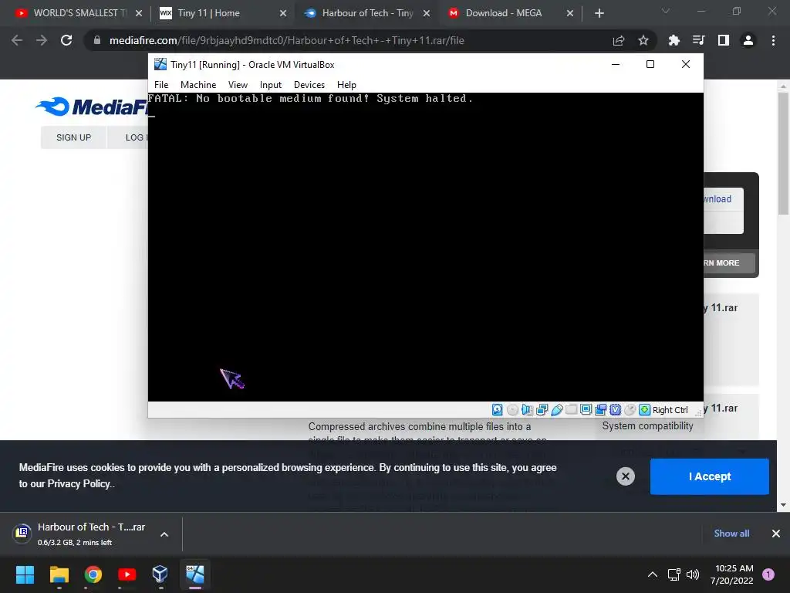Screen dimensions: 790x593
Task: Open the audio settings indicator in VirtualBox
Action: (527, 410)
